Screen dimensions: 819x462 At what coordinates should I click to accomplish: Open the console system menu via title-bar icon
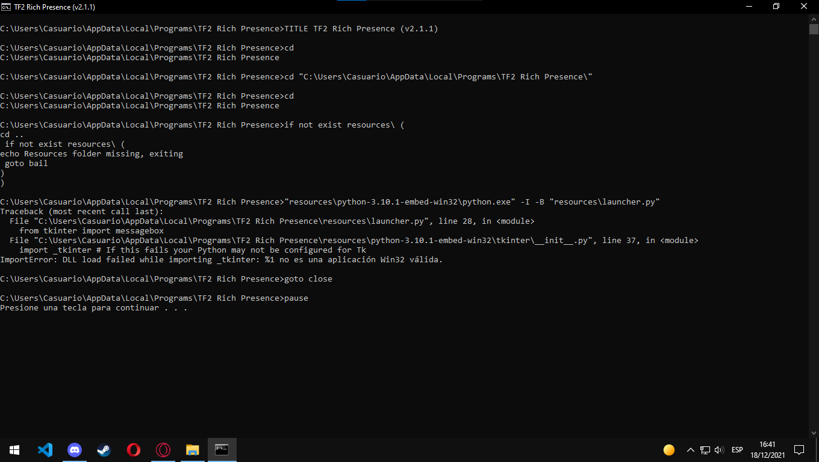pos(7,7)
